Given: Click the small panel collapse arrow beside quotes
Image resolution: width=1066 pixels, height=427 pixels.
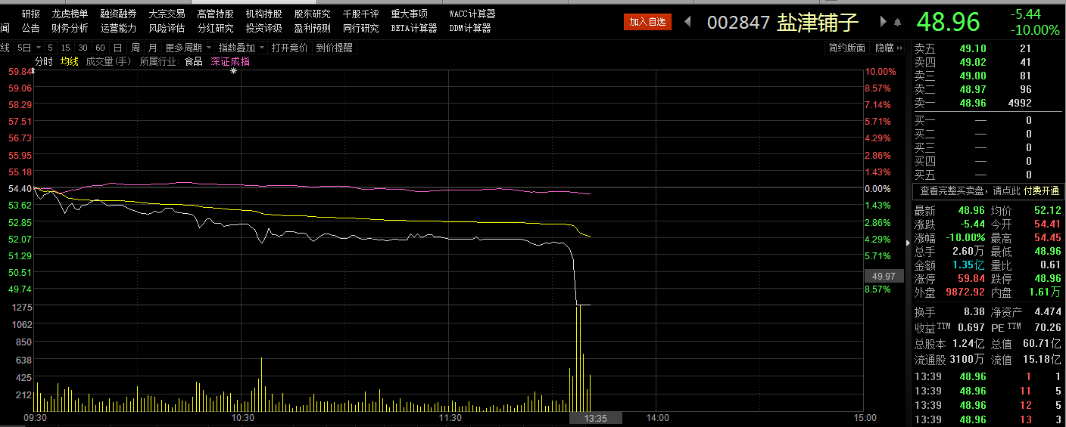Looking at the screenshot, I should (909, 243).
